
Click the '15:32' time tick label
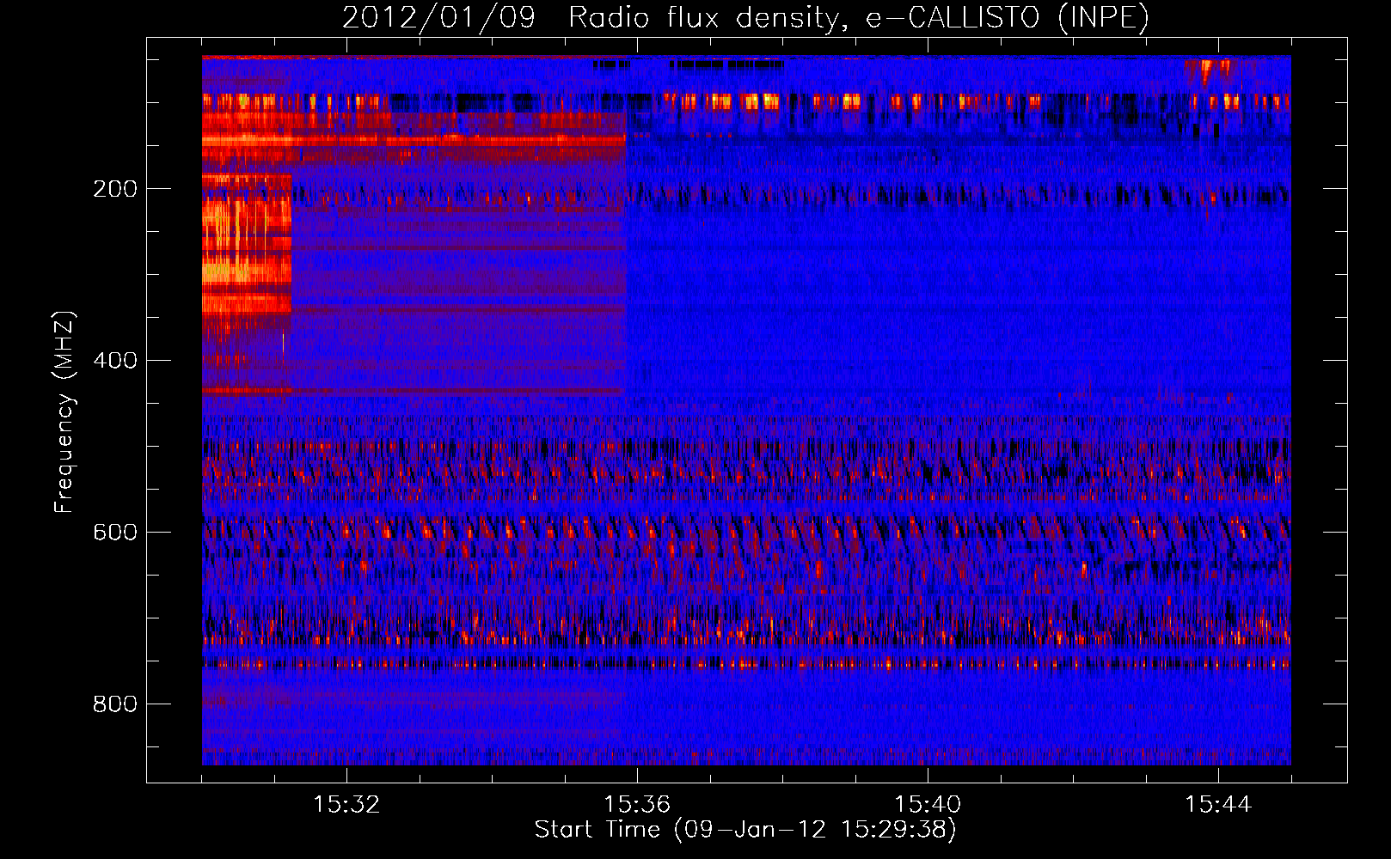[x=346, y=805]
